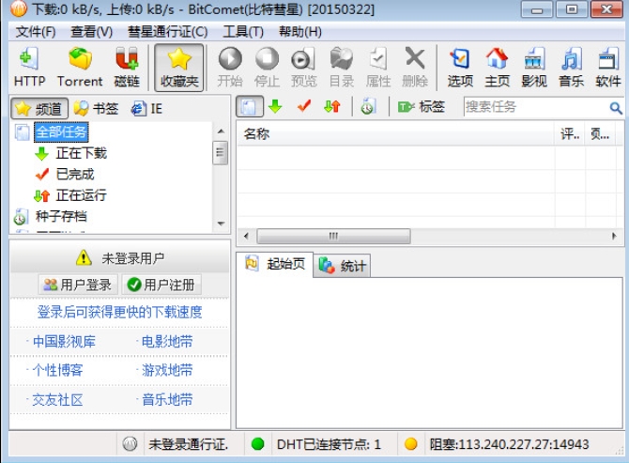Click the search magnifier icon
Viewport: 629px width, 463px height.
[x=616, y=107]
